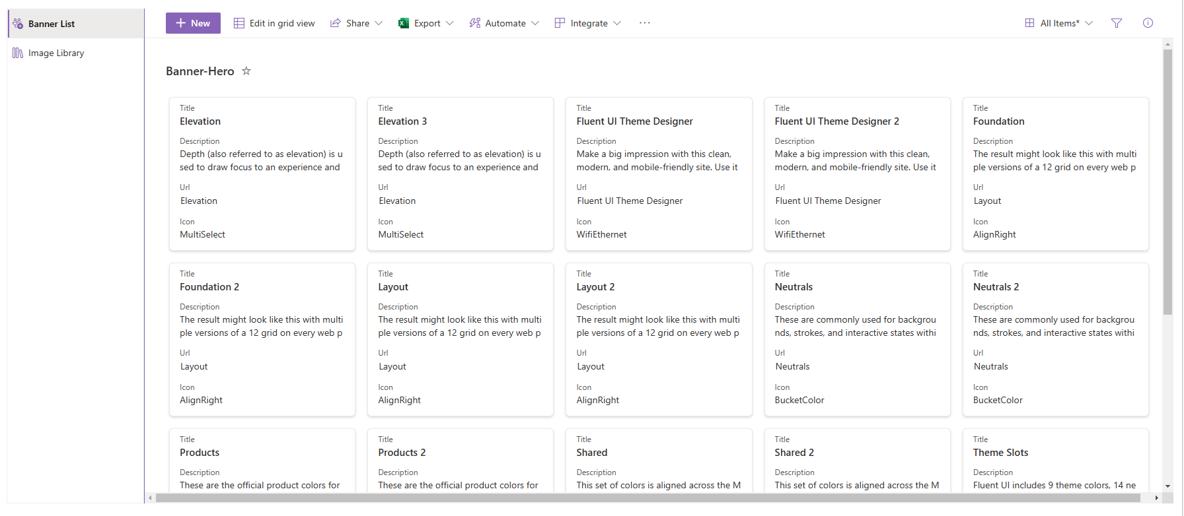
Task: Click the vertical scrollbar thumb
Action: [x=1167, y=181]
